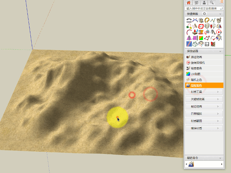The image size is (231, 173).
Task: Click the red circular target icon in quick panel
Action: tap(219, 32)
